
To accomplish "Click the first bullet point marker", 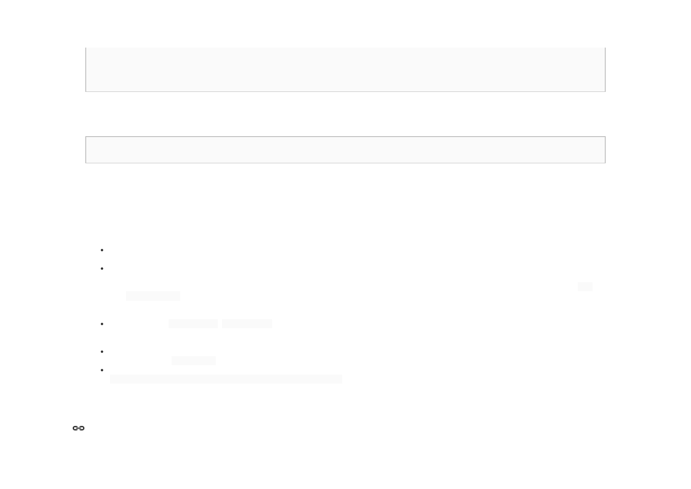I will coord(102,250).
